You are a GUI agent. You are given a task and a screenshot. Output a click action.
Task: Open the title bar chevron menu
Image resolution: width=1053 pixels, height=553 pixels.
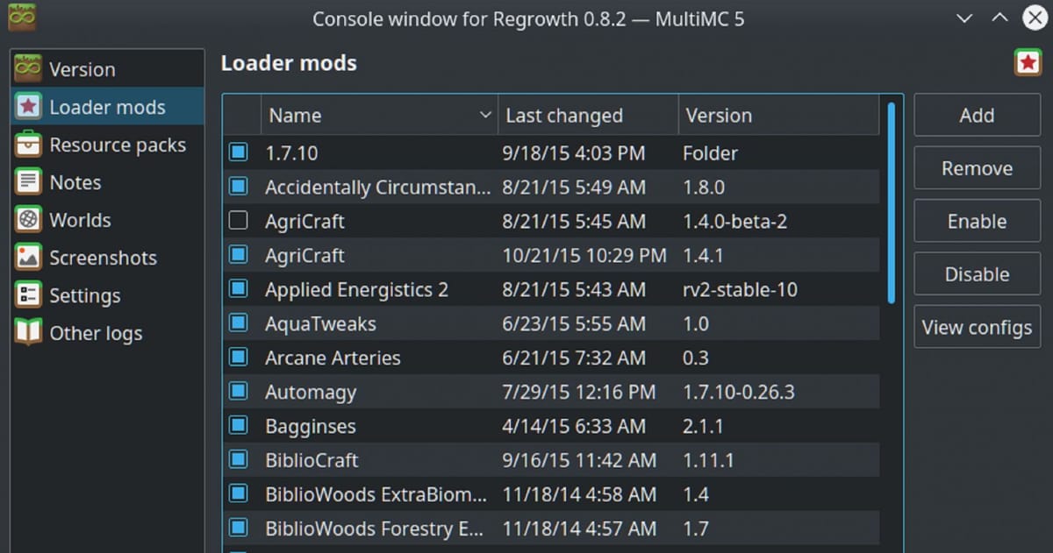click(x=963, y=18)
